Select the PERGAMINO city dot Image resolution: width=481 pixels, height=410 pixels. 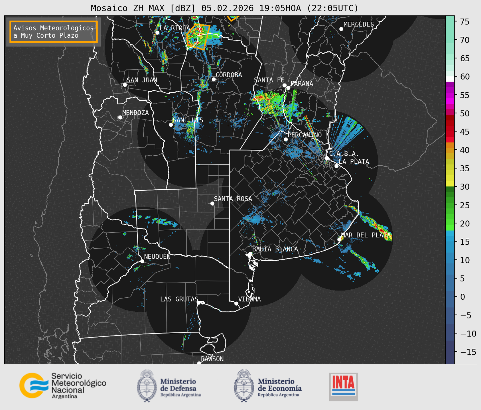(x=286, y=139)
